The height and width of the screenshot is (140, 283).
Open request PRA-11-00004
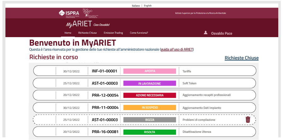(x=105, y=108)
